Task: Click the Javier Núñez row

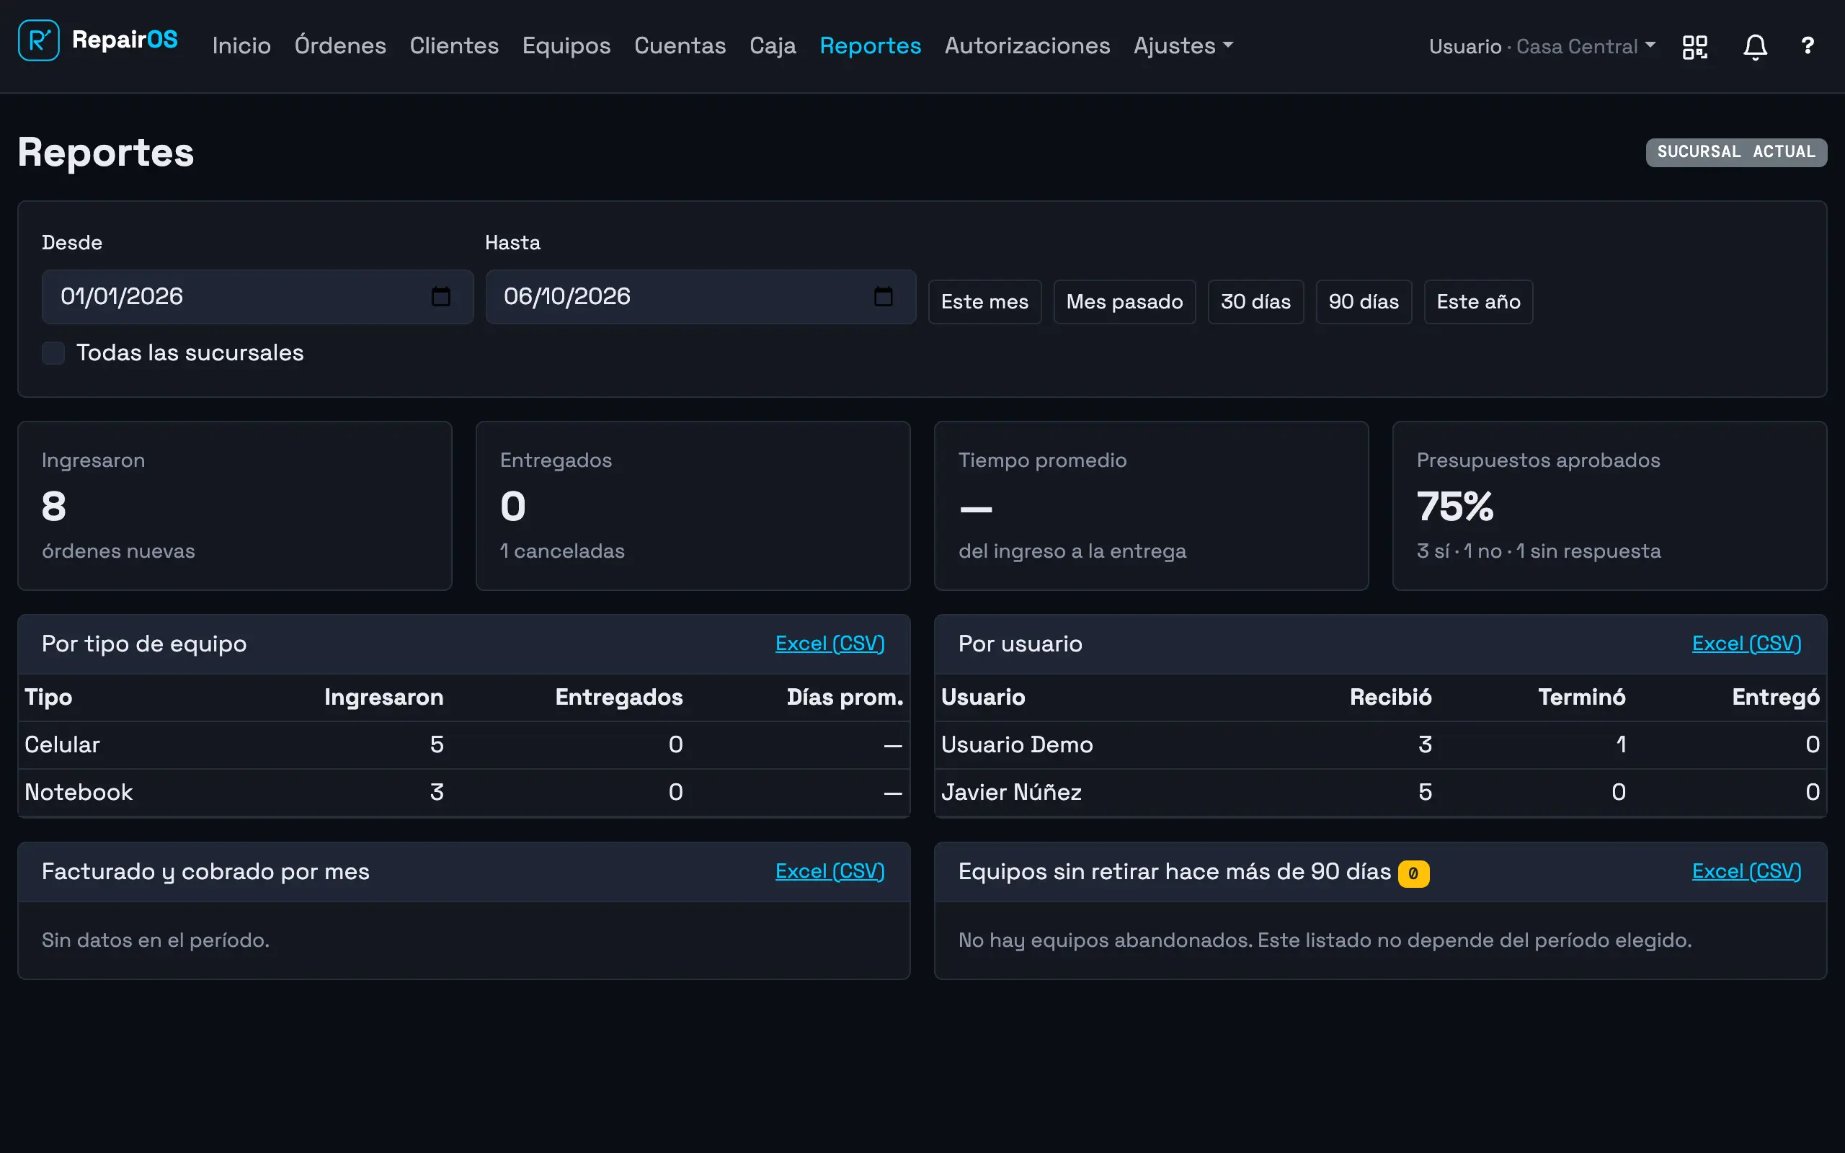Action: pyautogui.click(x=1380, y=792)
